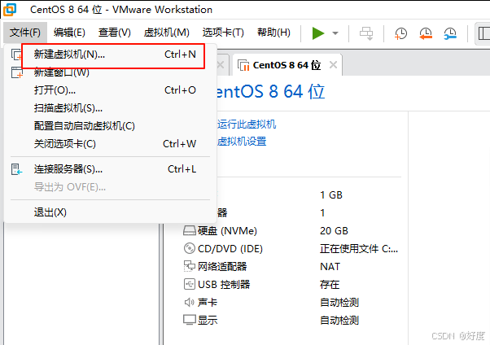Open the 帮助(H) menu
490x345 pixels.
point(273,33)
